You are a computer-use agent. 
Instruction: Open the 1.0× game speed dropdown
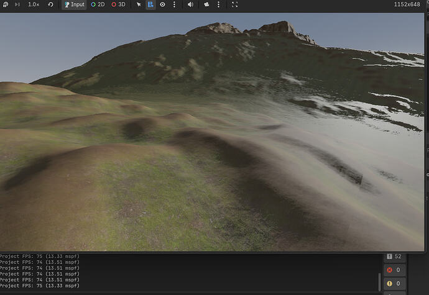point(34,4)
